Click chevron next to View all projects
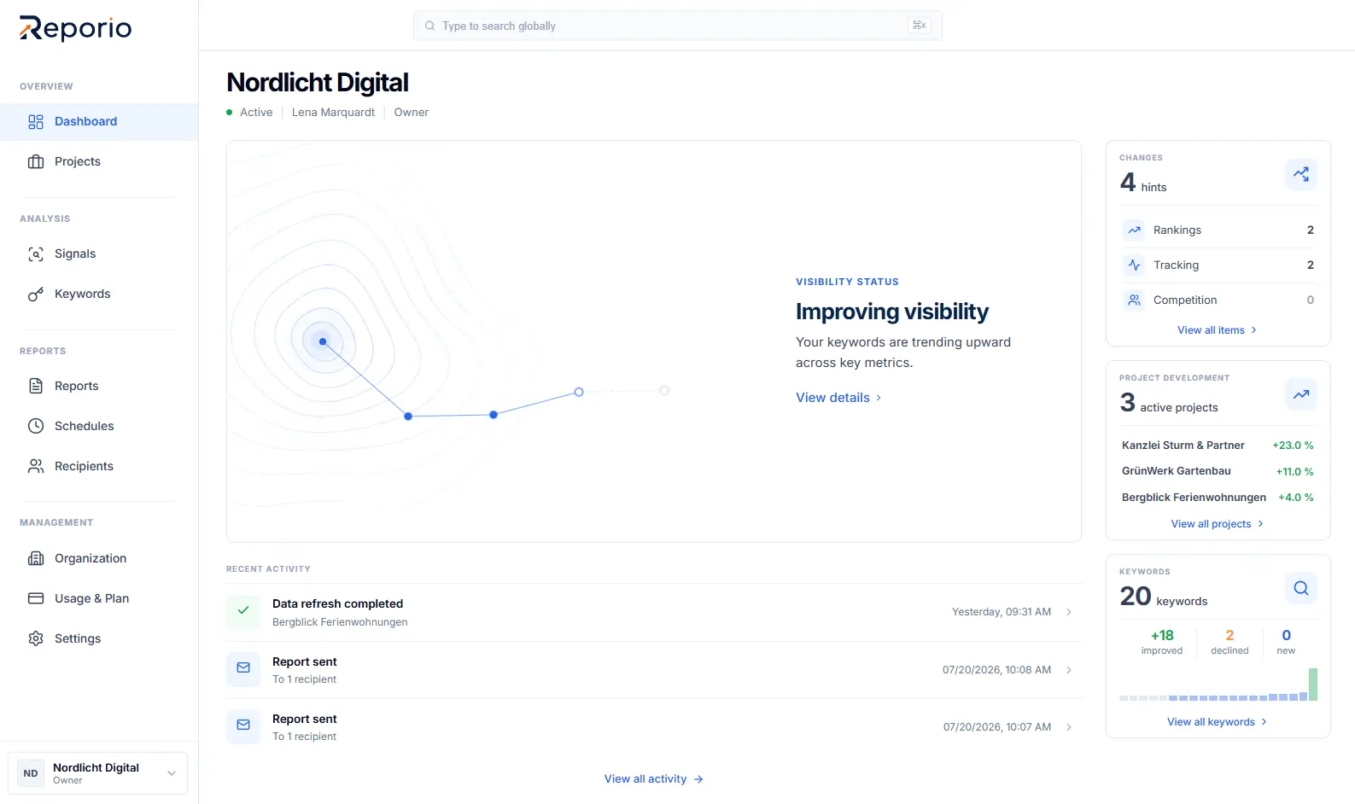 click(x=1260, y=525)
